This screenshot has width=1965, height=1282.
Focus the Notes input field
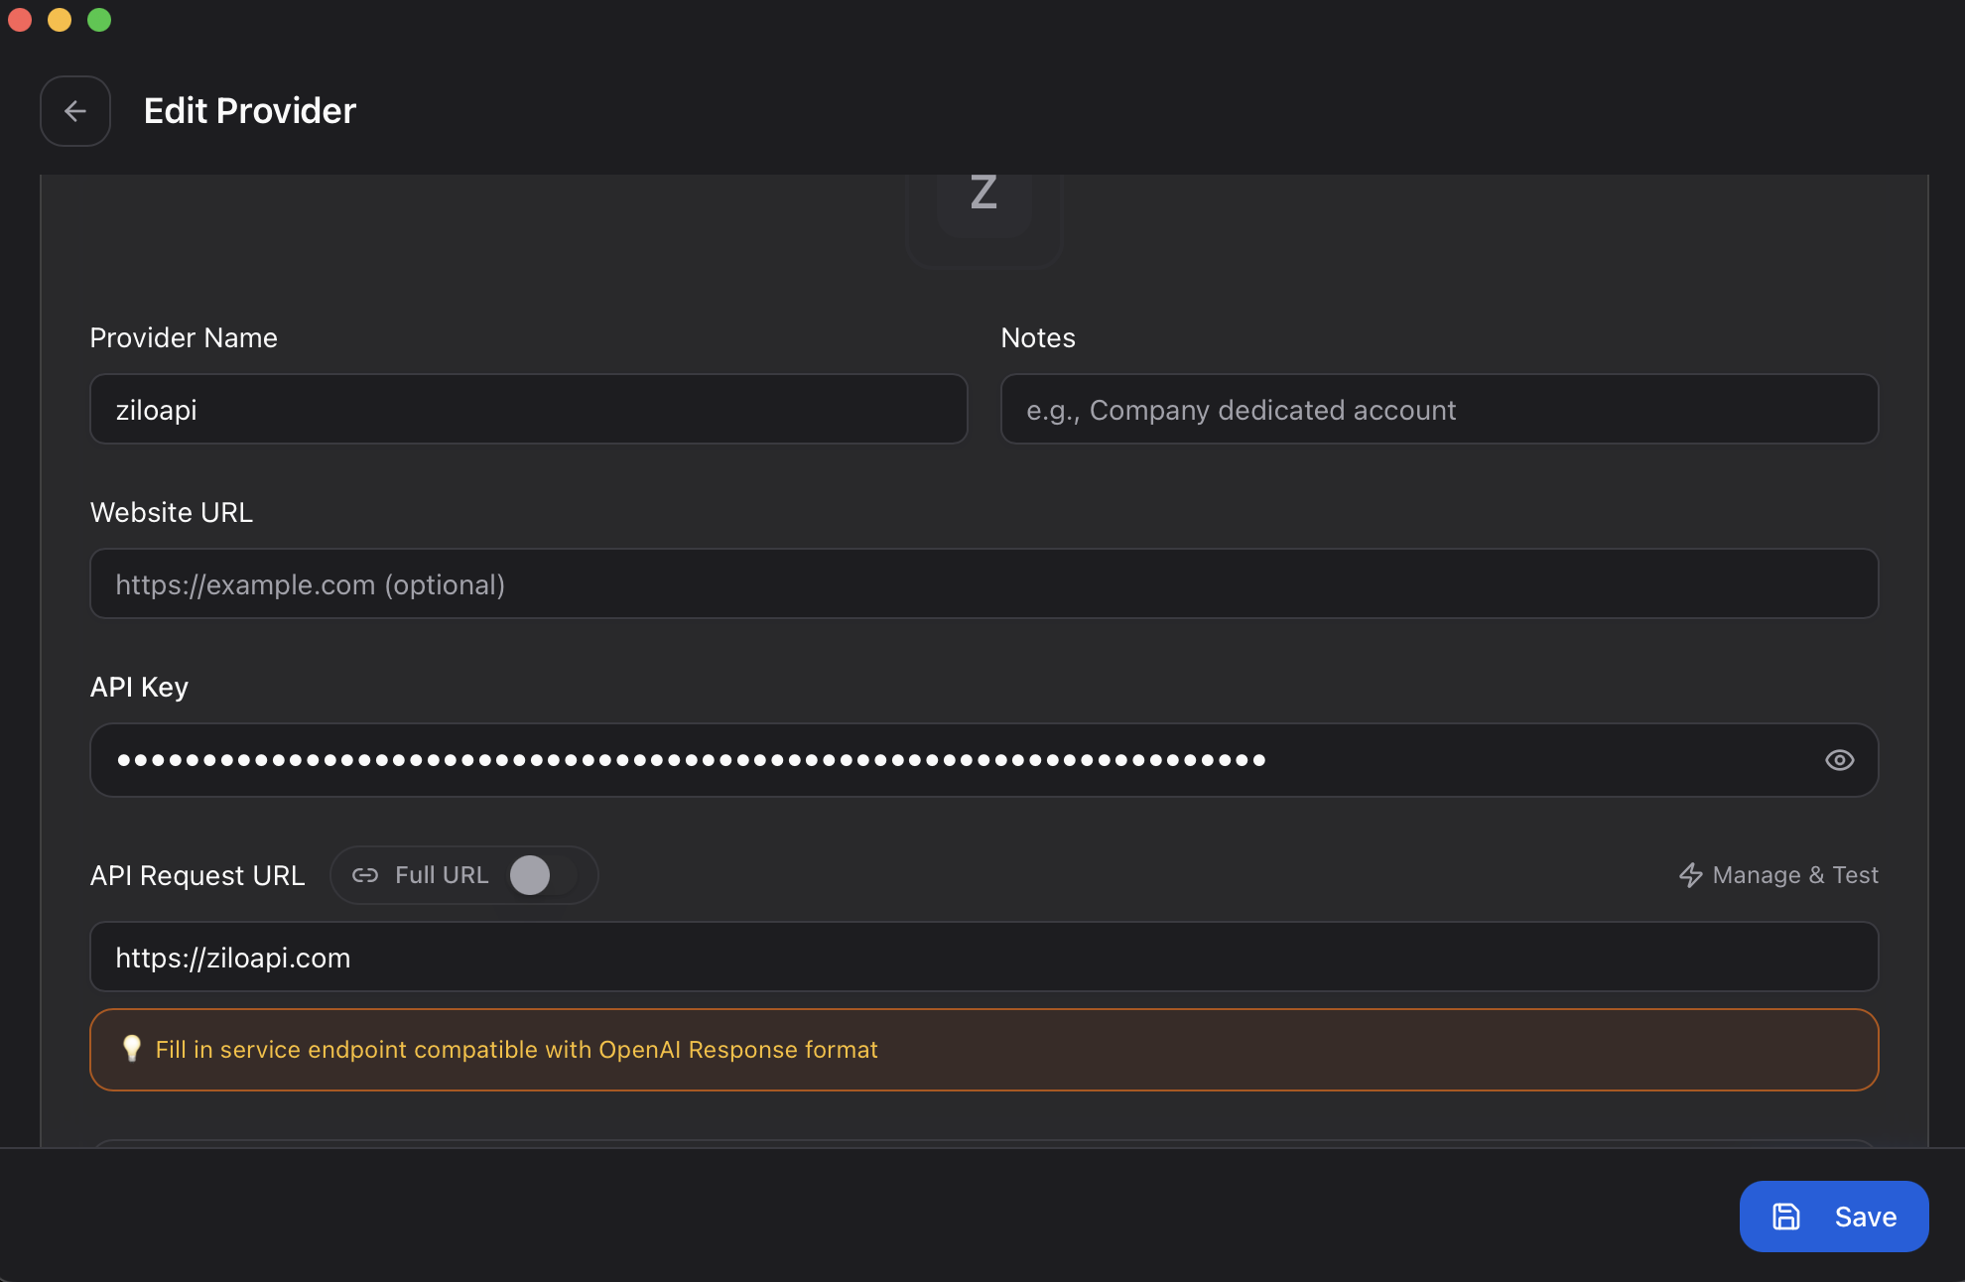coord(1439,409)
